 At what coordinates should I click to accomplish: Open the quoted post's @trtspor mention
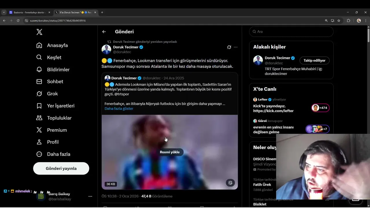(122, 94)
